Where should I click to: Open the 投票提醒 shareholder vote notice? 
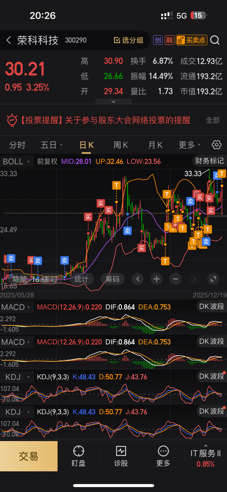pyautogui.click(x=105, y=120)
